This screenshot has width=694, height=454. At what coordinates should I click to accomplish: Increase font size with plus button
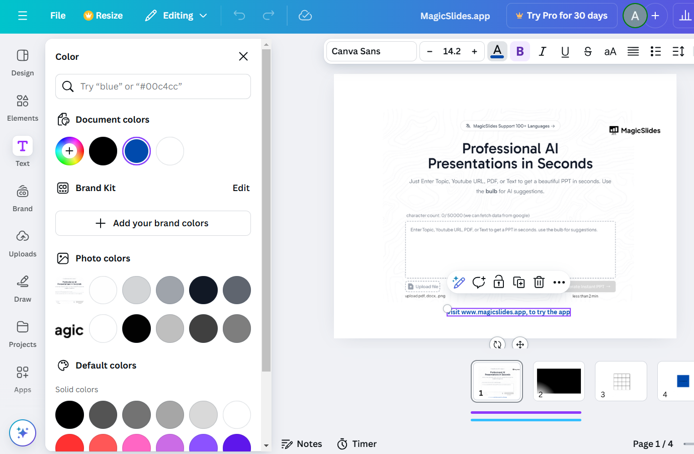(474, 51)
